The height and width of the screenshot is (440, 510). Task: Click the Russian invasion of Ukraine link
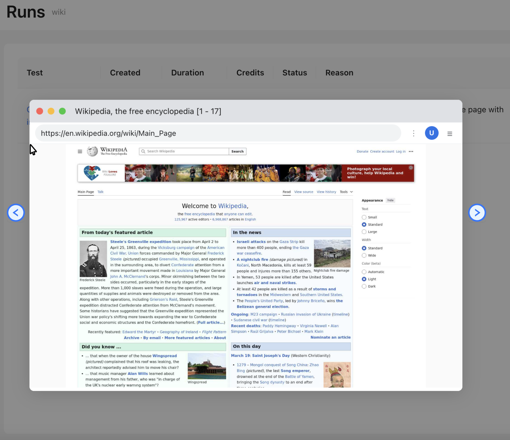tap(306, 315)
